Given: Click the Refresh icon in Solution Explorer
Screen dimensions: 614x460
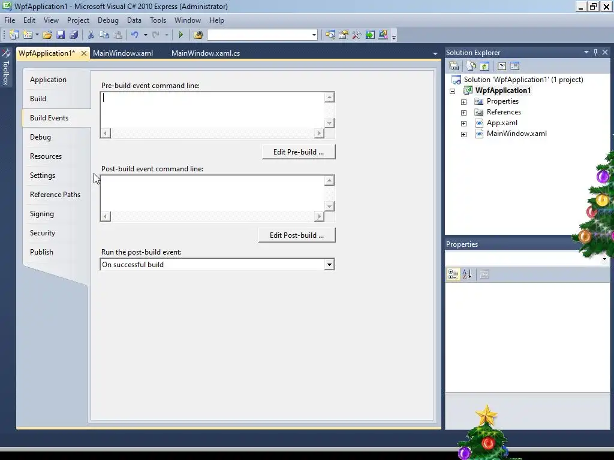Looking at the screenshot, I should (x=484, y=66).
